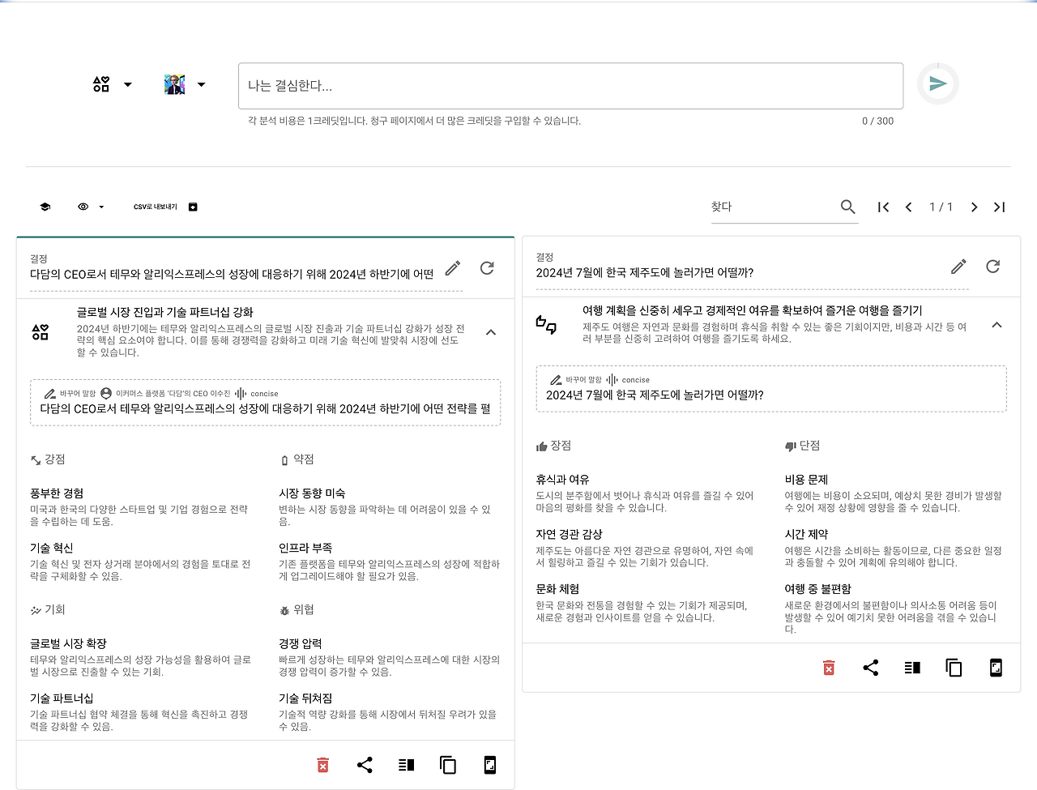Open mobile image export on the Jeju card
The image size is (1037, 790).
[995, 667]
